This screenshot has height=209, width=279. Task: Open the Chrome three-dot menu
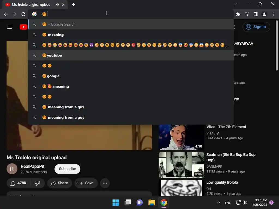pos(273,14)
